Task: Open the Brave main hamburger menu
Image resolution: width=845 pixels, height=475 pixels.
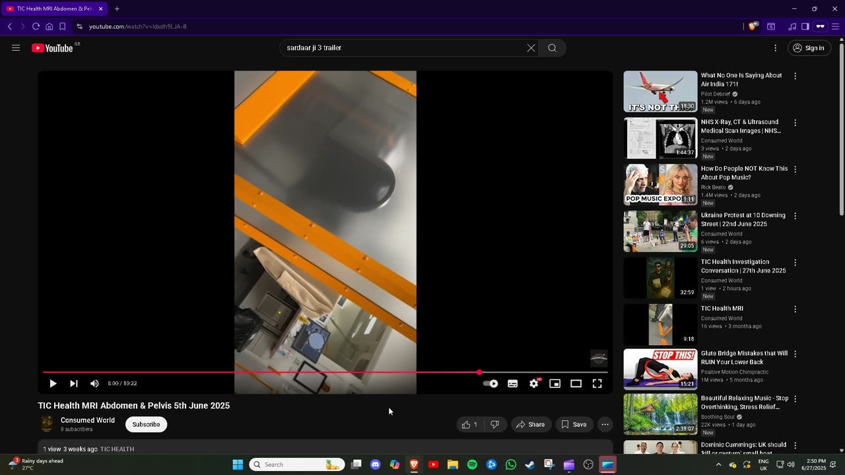Action: tap(835, 26)
